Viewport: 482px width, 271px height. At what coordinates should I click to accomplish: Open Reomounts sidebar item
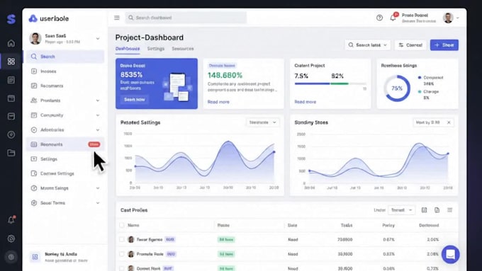(x=65, y=144)
